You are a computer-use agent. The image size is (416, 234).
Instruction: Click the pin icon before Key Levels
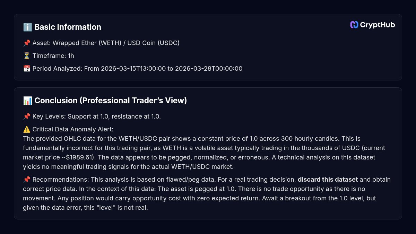[x=27, y=116]
